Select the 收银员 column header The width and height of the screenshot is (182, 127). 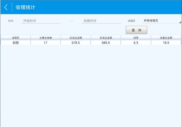click(16, 38)
